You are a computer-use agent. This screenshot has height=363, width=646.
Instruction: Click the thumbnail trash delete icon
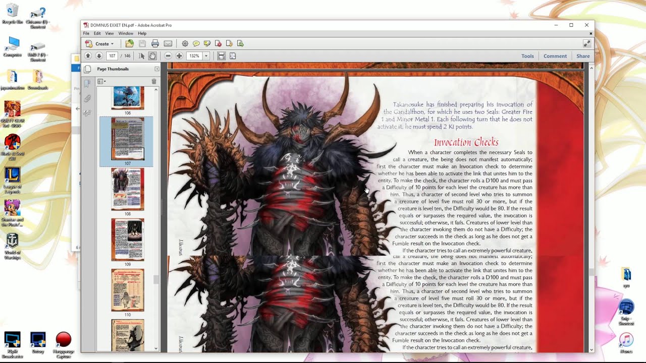click(x=154, y=81)
